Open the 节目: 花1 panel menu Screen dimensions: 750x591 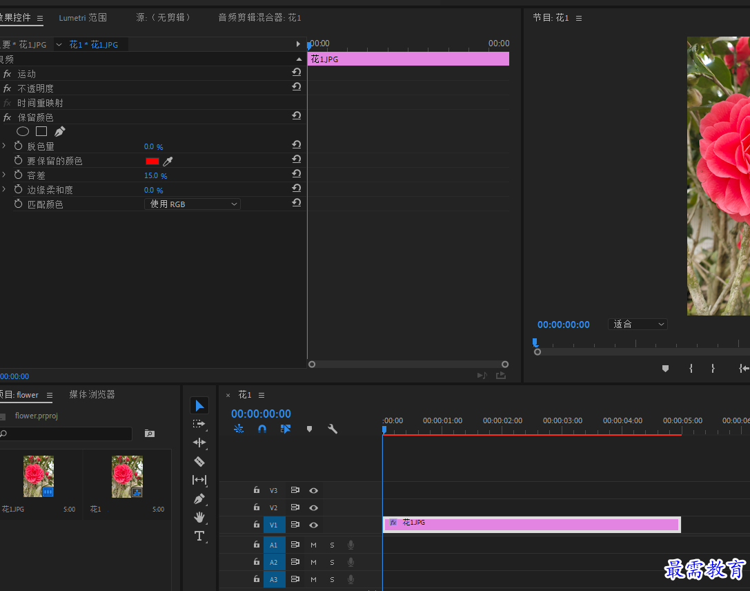click(x=579, y=18)
